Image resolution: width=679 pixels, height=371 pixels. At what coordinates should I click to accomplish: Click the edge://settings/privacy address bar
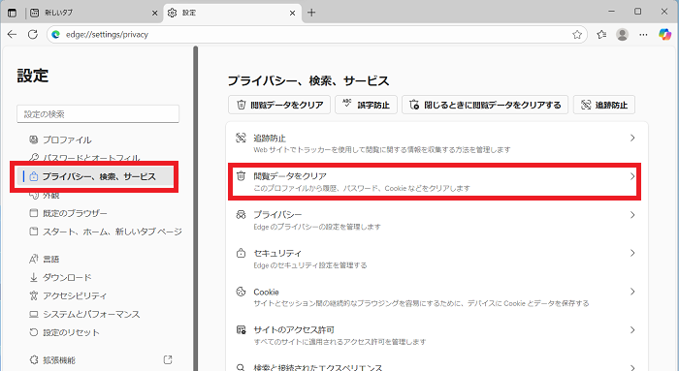(316, 34)
